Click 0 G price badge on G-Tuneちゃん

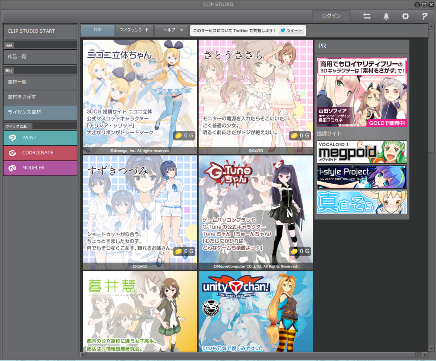300,251
